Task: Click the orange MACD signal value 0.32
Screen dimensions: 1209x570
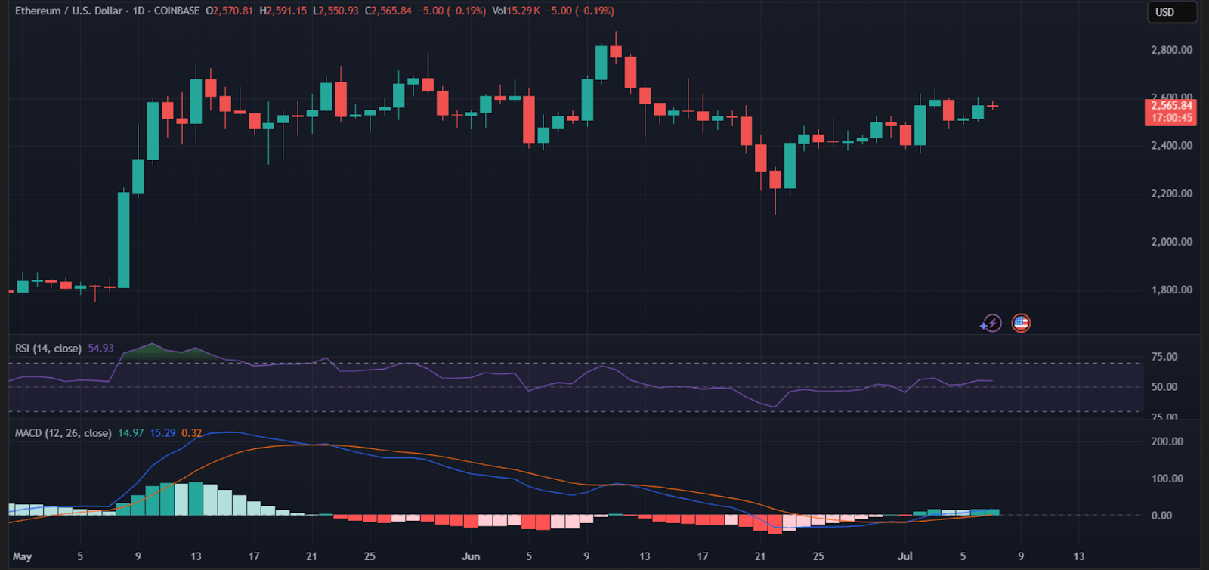Action: point(191,433)
